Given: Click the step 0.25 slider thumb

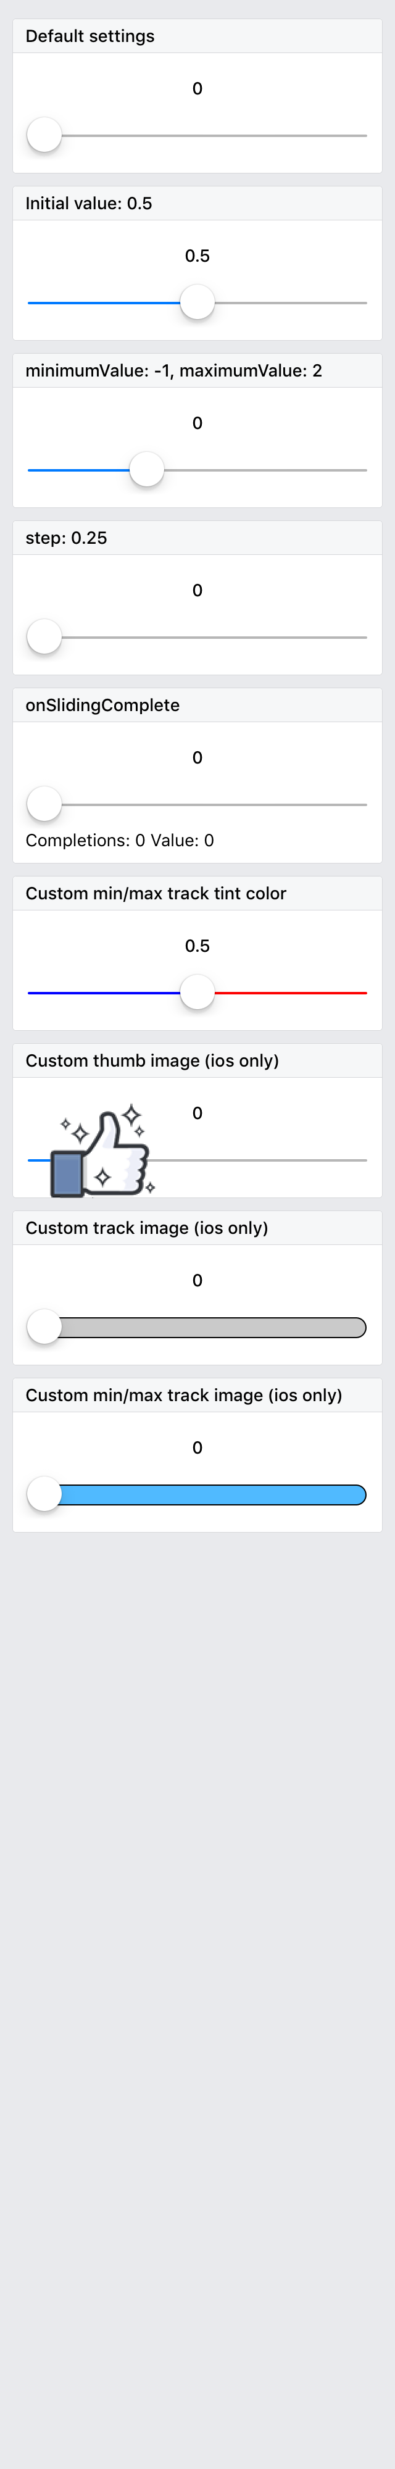Looking at the screenshot, I should pos(44,636).
